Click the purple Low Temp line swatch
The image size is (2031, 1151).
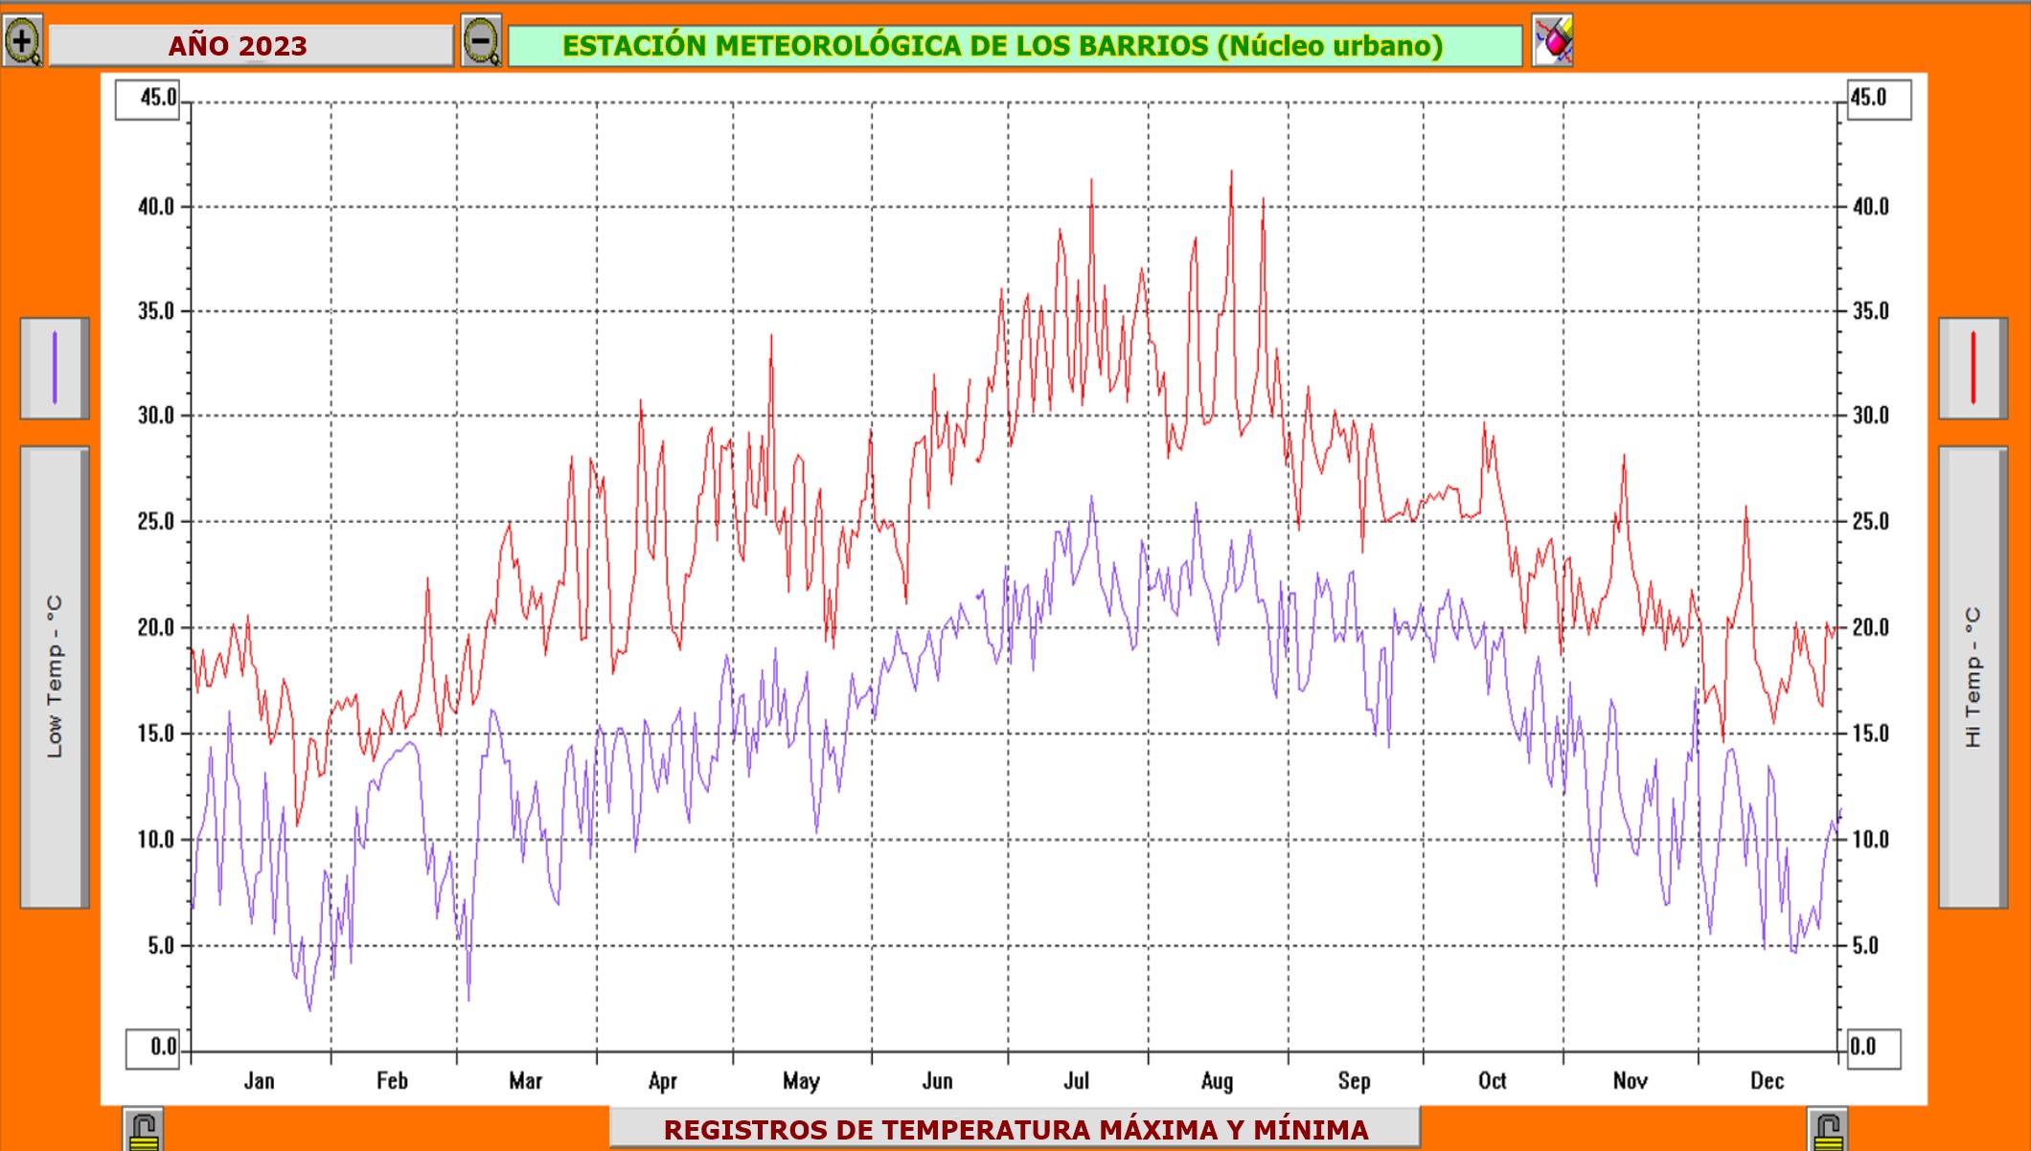[55, 368]
